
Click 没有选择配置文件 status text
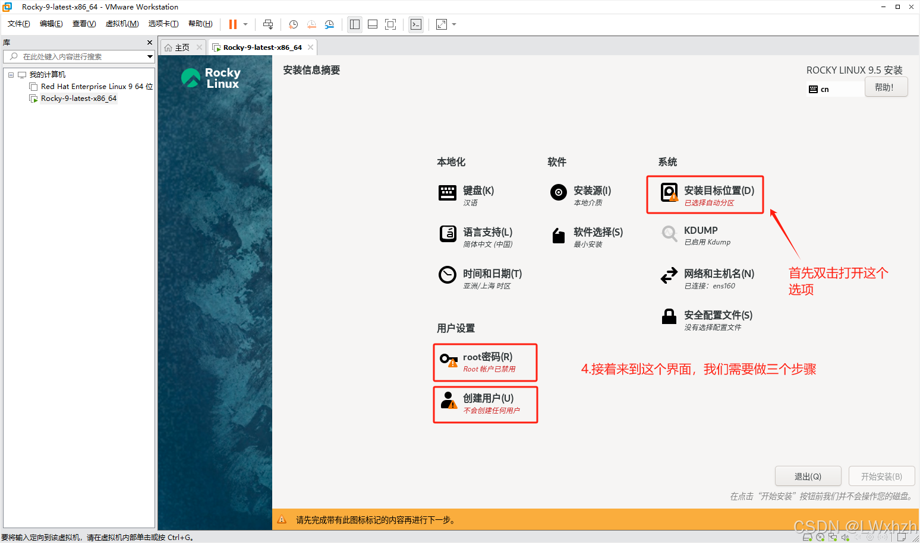tap(713, 328)
